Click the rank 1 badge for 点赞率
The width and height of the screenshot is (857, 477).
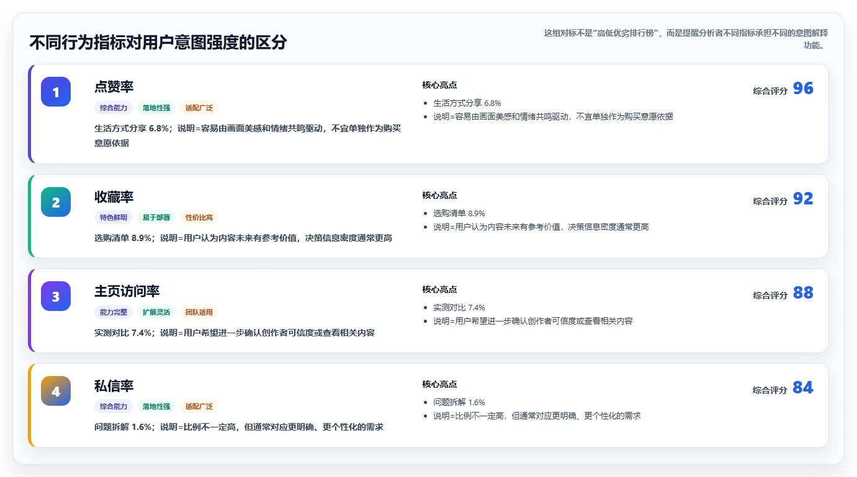click(x=56, y=92)
